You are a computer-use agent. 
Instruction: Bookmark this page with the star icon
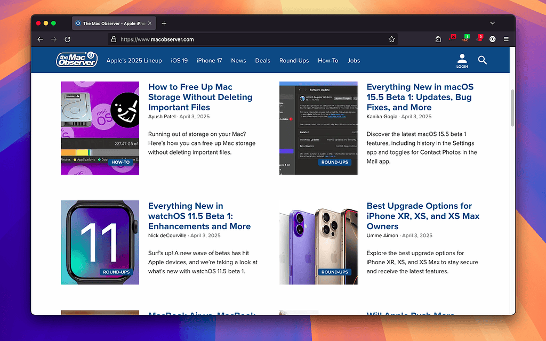391,39
